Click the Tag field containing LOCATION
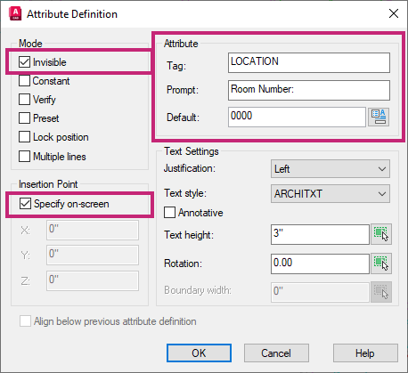The image size is (408, 373). [x=309, y=62]
